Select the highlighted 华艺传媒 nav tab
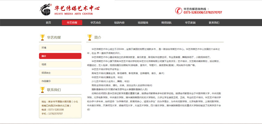The image size is (262, 124). [x=72, y=23]
